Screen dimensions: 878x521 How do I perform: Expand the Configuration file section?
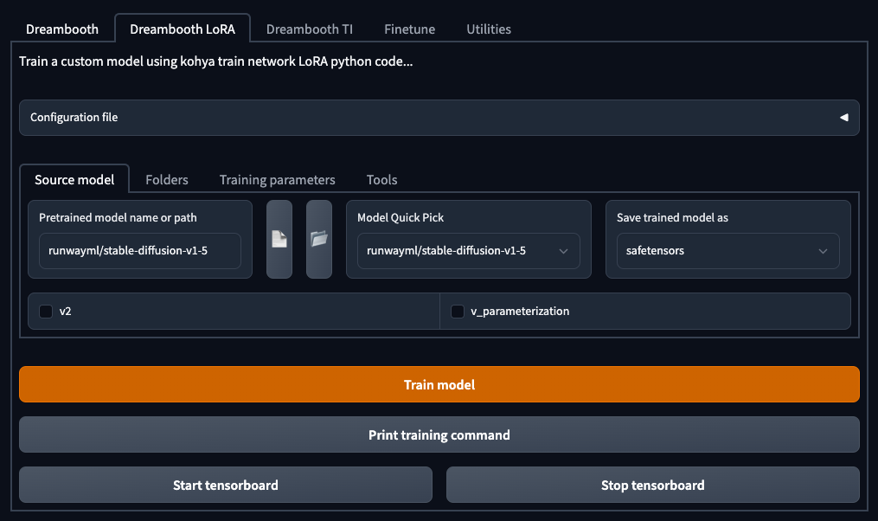845,117
